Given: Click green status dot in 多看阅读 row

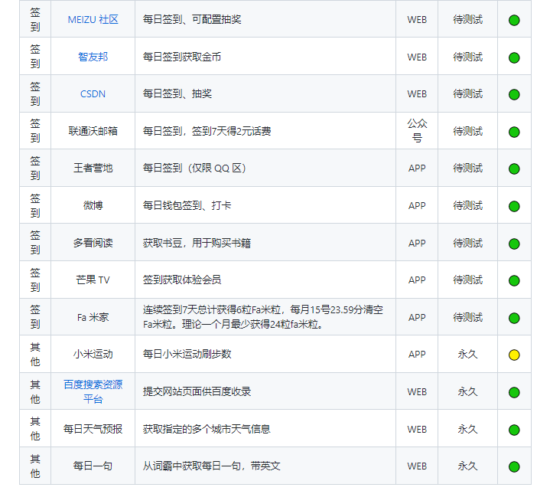Looking at the screenshot, I should [514, 244].
